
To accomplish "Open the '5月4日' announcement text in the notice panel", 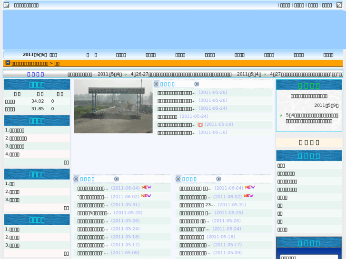I will coord(312,118).
